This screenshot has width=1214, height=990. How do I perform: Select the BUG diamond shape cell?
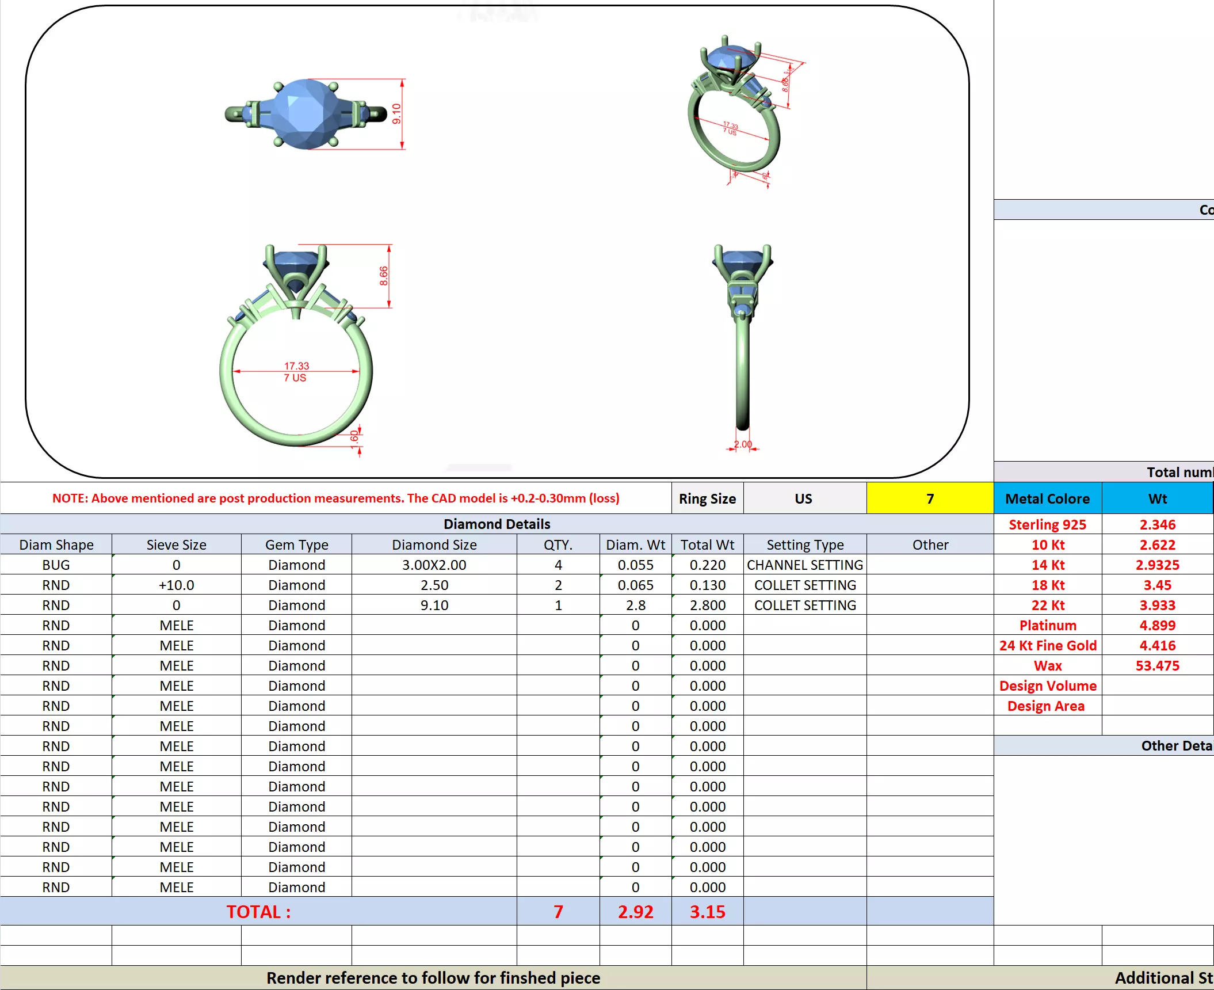coord(56,565)
